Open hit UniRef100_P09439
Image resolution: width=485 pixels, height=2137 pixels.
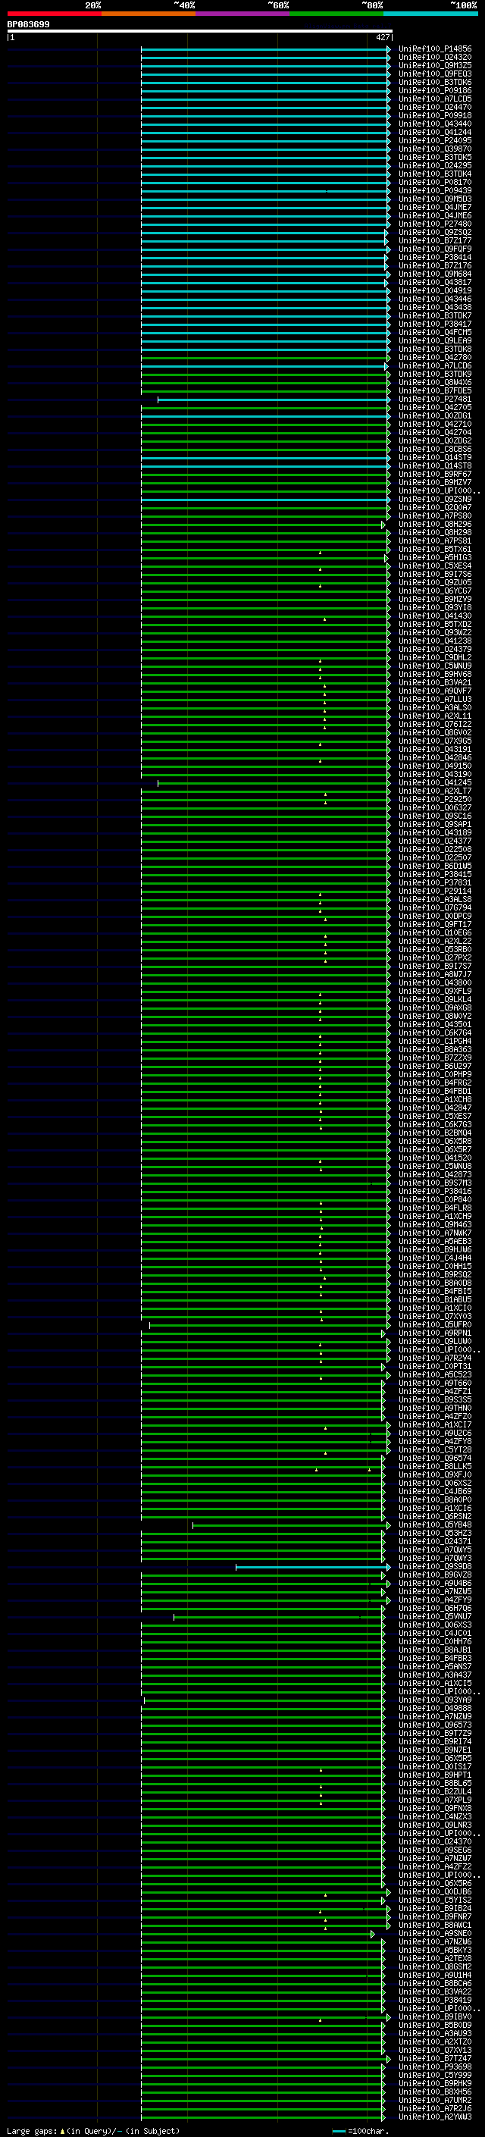click(x=435, y=190)
